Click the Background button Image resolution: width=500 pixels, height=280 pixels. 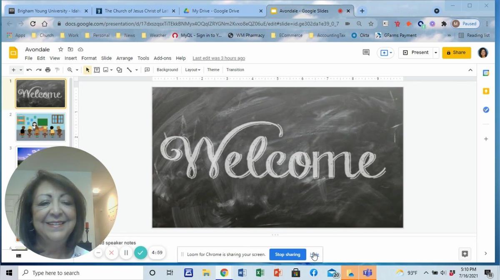click(x=167, y=70)
